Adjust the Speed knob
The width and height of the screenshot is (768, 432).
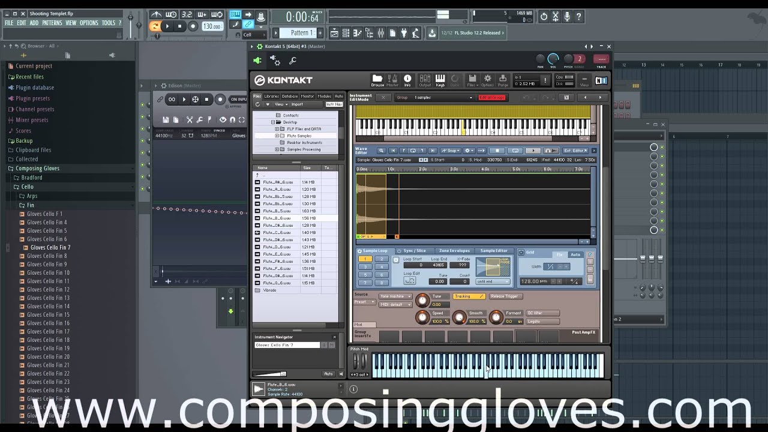coord(422,317)
